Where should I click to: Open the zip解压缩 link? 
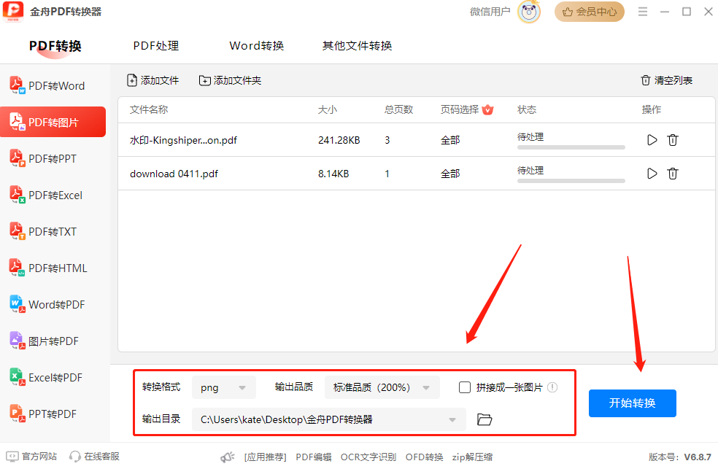click(472, 457)
